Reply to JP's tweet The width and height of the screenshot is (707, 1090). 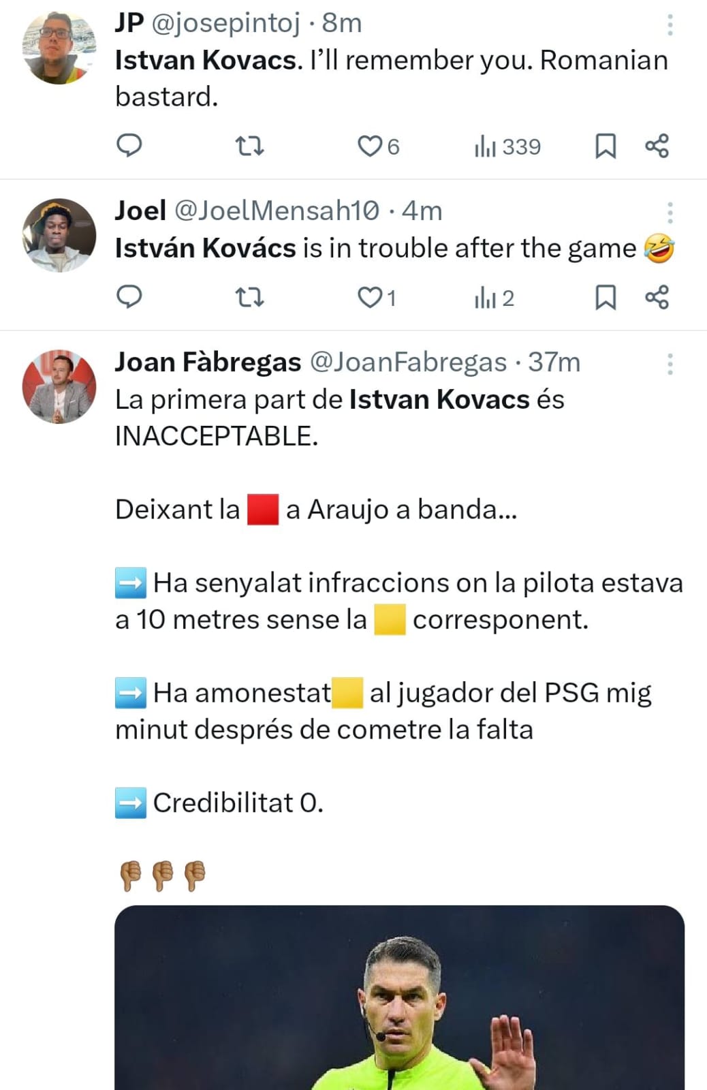pyautogui.click(x=129, y=146)
